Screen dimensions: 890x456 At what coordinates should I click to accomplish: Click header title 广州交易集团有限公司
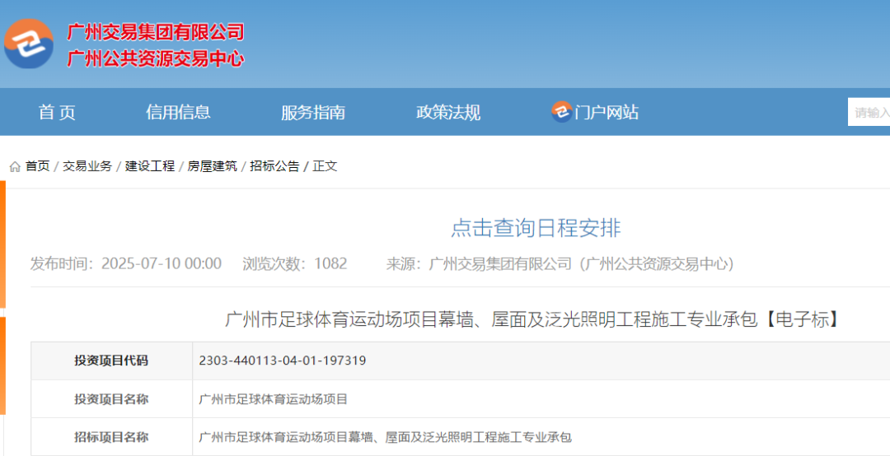pyautogui.click(x=156, y=32)
